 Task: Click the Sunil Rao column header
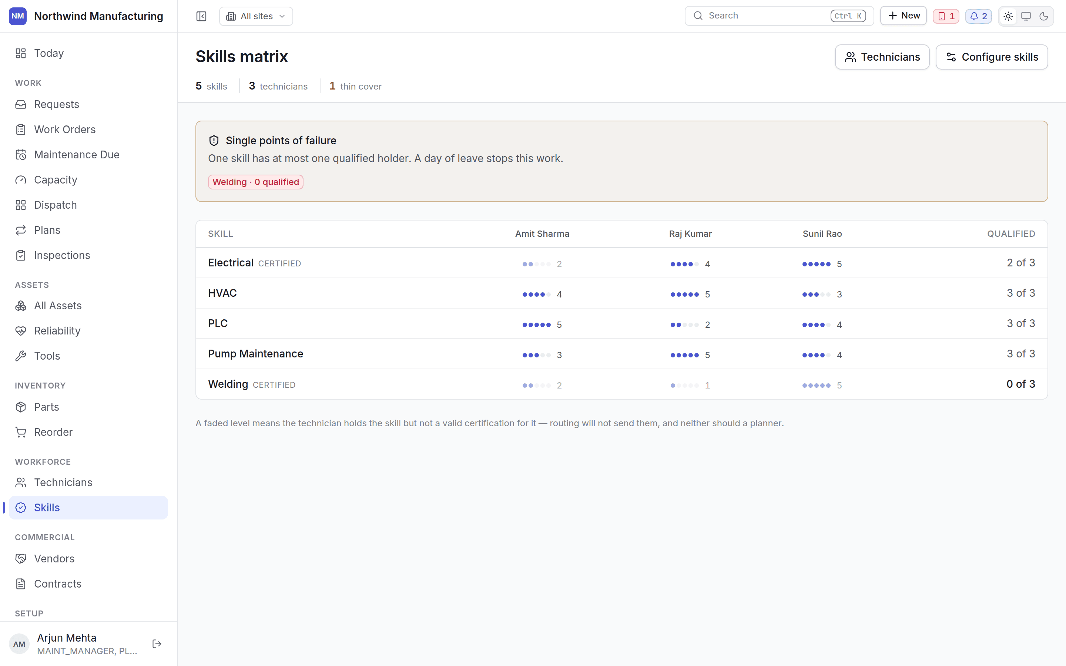point(822,234)
